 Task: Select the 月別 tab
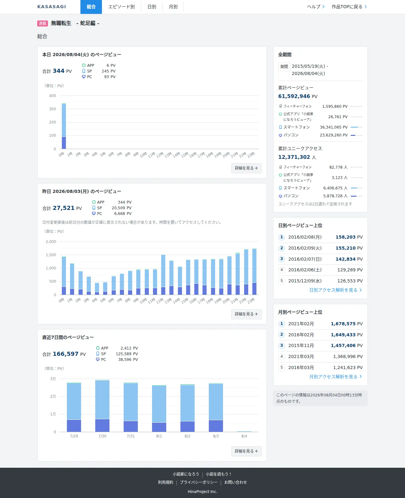[173, 7]
